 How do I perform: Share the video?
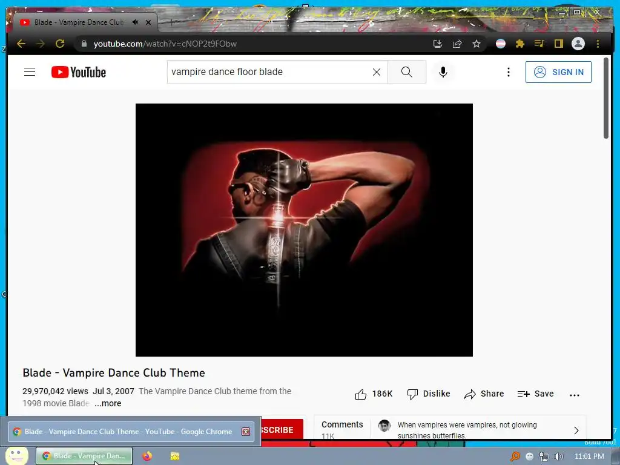point(484,394)
